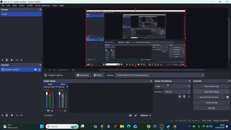The height and width of the screenshot is (130, 231).
Task: Click Desktop Audio volume slider handle
Action: pyautogui.click(x=47, y=94)
